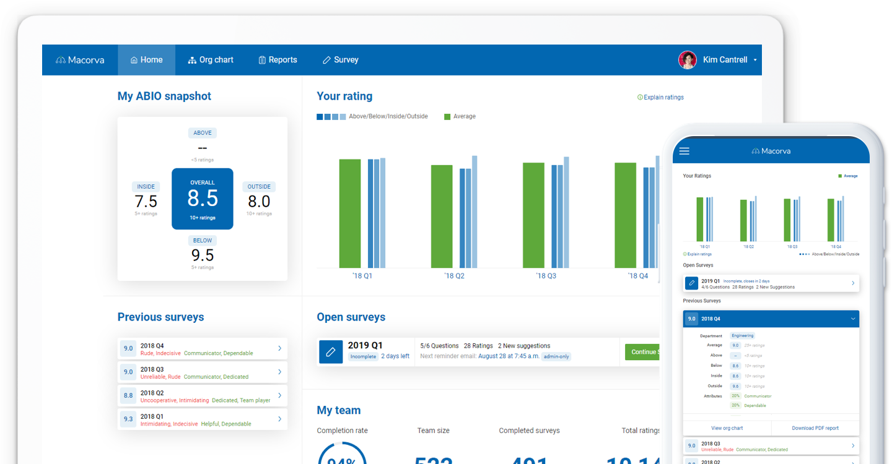Expand the 2018 Q2 previous survey chevron

coord(279,395)
